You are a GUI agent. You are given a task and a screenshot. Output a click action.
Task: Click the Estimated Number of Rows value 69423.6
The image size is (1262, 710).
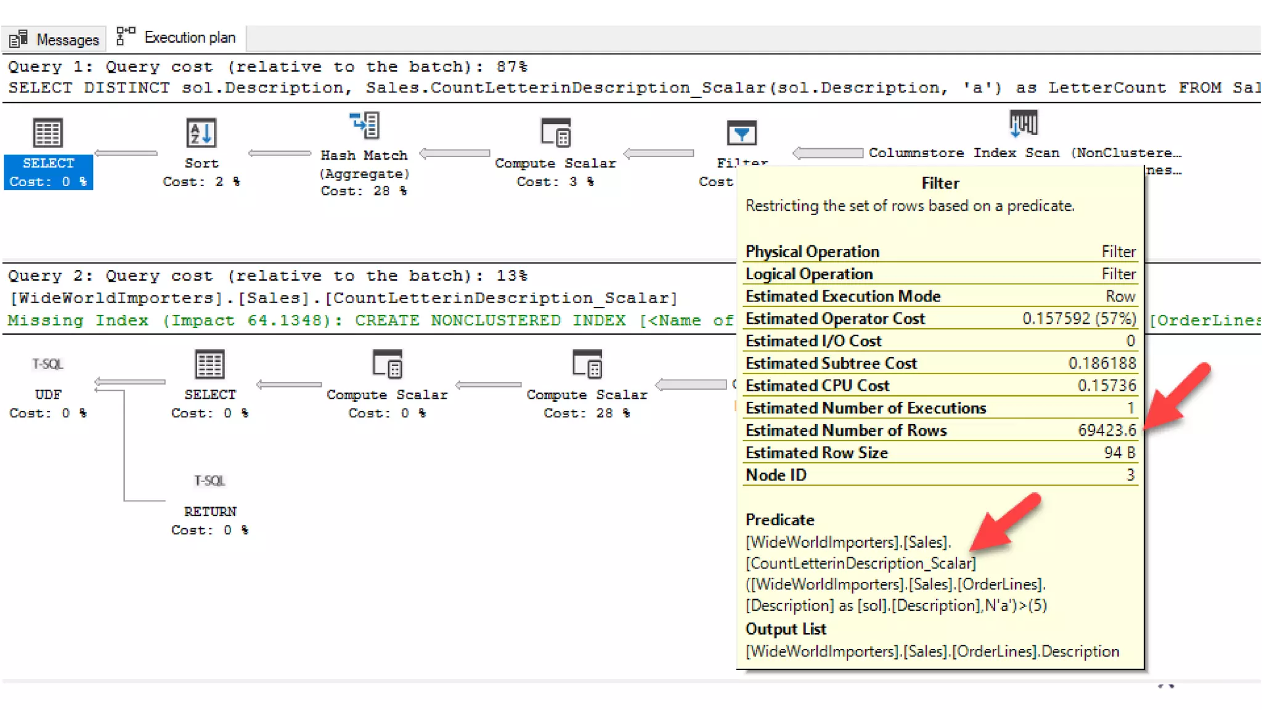pos(1107,430)
